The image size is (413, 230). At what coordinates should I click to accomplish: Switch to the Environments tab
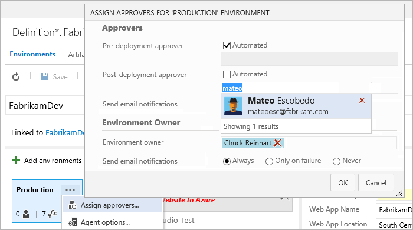(32, 54)
